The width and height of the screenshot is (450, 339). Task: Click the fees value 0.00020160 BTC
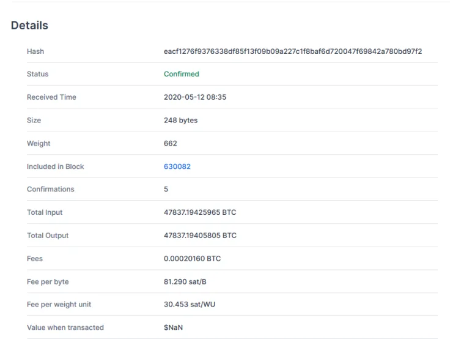pyautogui.click(x=192, y=259)
